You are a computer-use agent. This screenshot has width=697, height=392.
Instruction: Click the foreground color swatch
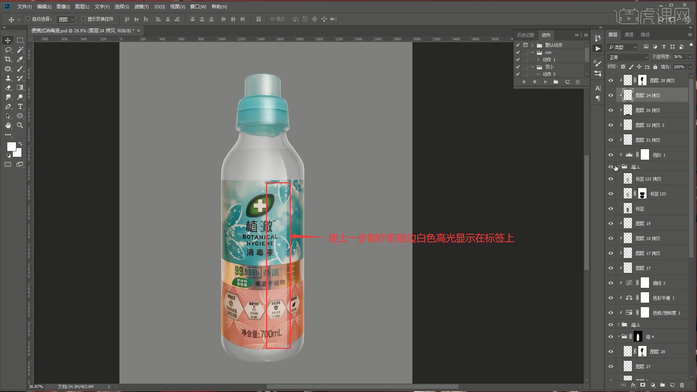click(x=11, y=146)
